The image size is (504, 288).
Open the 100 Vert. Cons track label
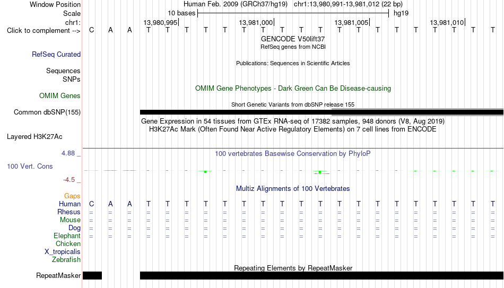[30, 166]
